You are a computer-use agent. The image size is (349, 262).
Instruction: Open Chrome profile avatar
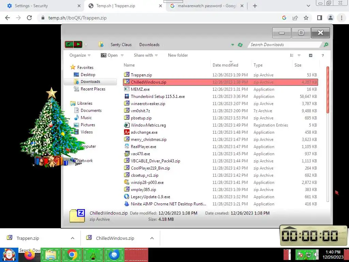point(331,18)
